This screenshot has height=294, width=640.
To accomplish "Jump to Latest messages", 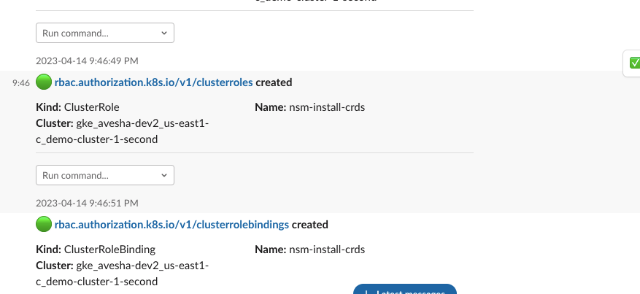I will tap(405, 290).
